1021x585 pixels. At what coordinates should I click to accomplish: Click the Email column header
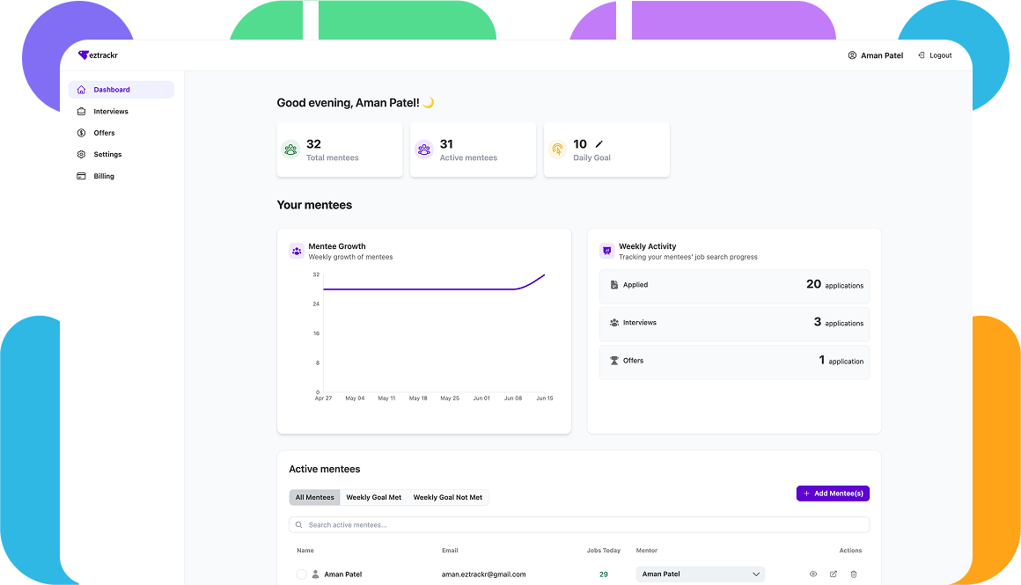(x=450, y=551)
